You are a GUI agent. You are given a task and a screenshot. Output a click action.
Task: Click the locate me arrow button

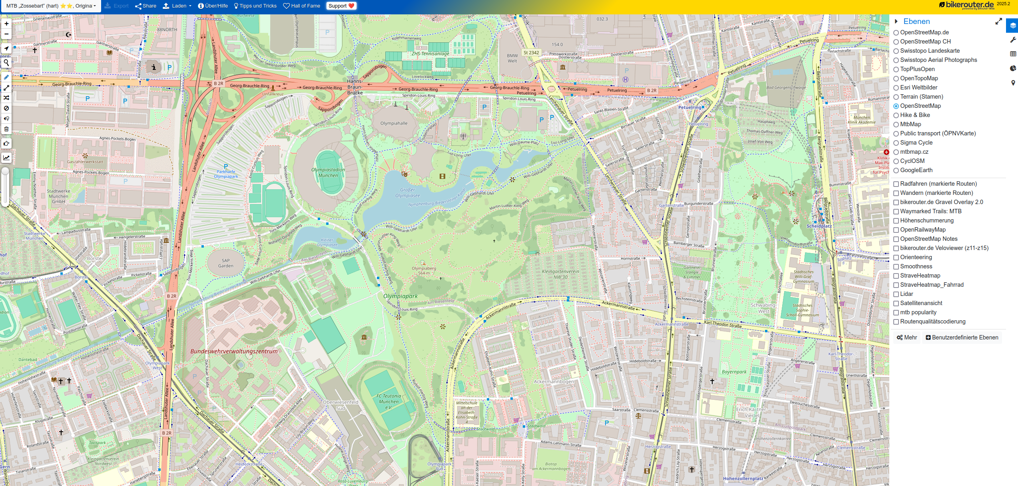pos(6,48)
